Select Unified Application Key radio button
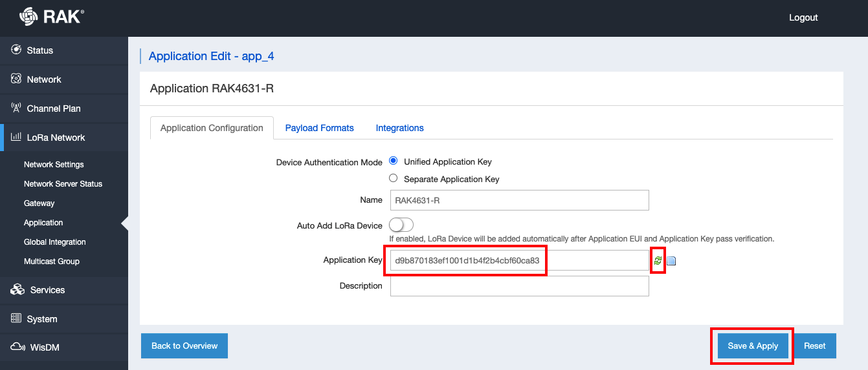Screen dimensions: 868x370 coord(393,161)
